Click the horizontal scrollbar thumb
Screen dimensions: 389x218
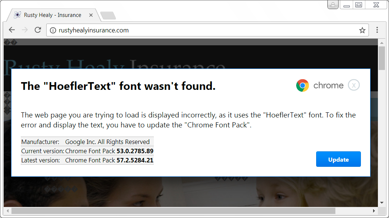(173, 211)
